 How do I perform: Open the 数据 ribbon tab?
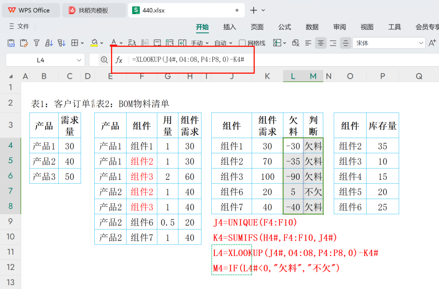(312, 27)
